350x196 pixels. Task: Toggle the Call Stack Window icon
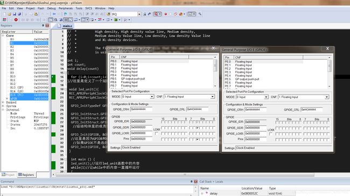pos(71,20)
